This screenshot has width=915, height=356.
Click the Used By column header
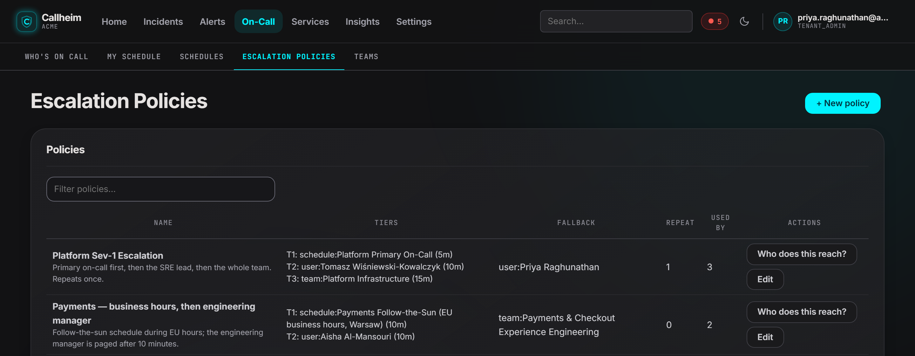[720, 223]
